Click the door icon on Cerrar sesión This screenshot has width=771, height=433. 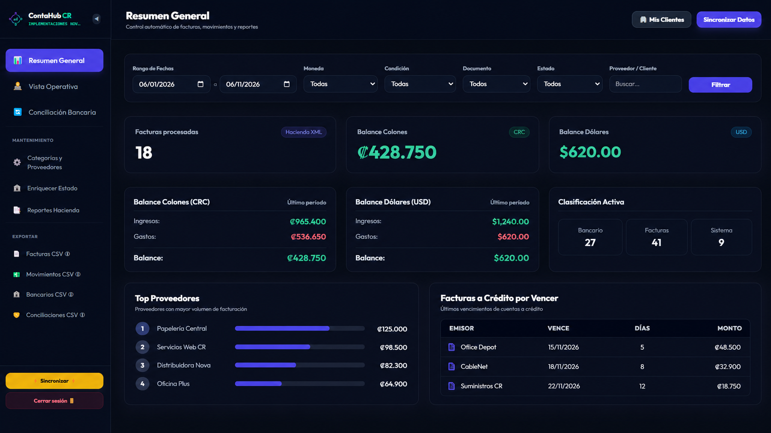coord(71,401)
